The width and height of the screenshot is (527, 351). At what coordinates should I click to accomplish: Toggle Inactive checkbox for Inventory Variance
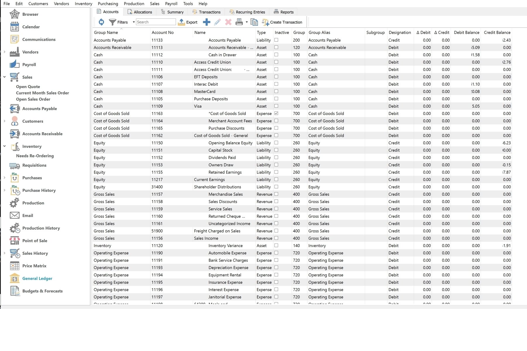point(276,245)
